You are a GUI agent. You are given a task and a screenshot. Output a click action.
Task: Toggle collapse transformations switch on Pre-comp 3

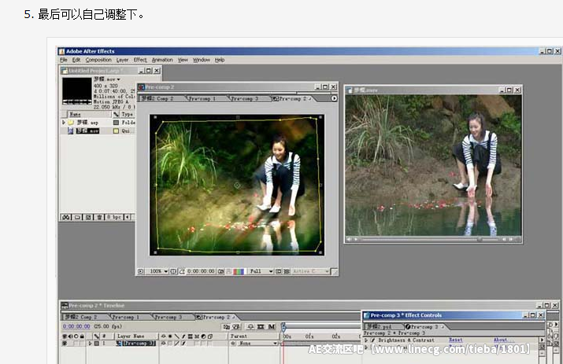tap(170, 344)
